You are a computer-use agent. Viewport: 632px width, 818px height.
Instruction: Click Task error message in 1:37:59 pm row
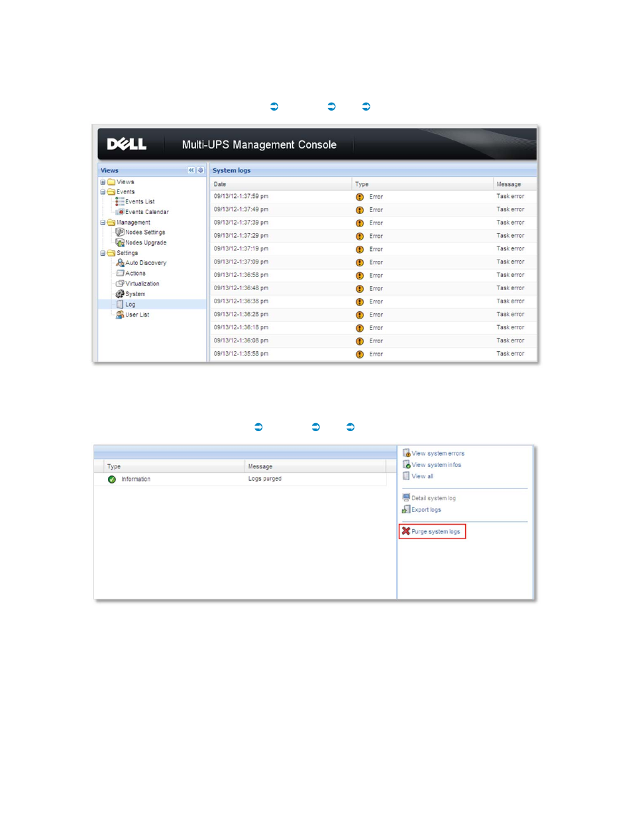pyautogui.click(x=510, y=197)
